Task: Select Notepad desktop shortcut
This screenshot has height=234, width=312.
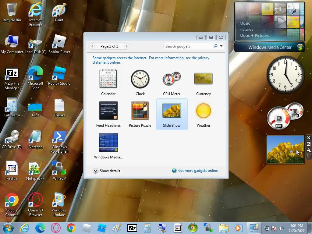Action: tap(35, 139)
